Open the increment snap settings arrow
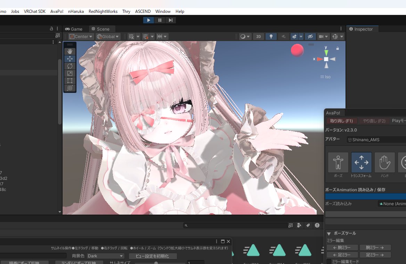Screen dimensions: 406x264 pos(165,37)
